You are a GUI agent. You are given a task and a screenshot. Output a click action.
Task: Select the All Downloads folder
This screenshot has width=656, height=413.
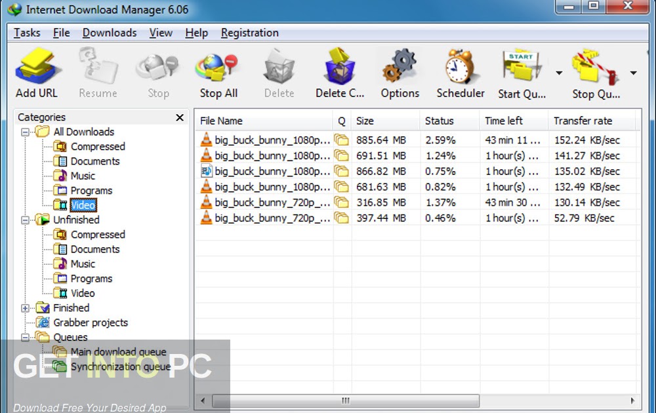[84, 132]
